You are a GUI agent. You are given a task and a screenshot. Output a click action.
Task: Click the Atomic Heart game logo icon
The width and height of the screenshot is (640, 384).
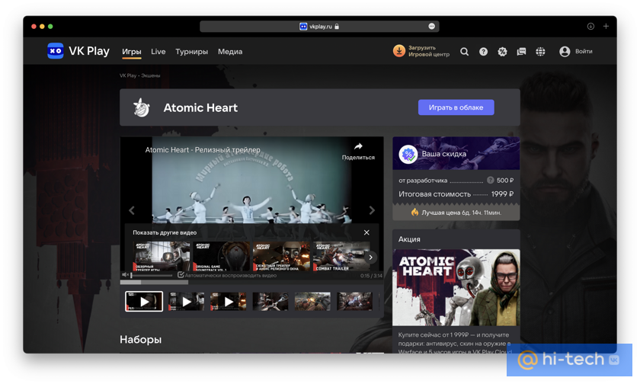(142, 107)
